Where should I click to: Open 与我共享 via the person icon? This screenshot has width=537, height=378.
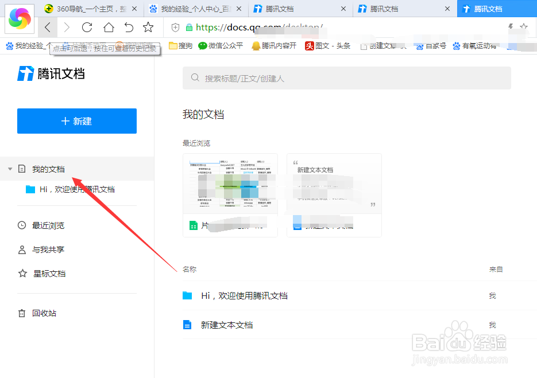21,250
